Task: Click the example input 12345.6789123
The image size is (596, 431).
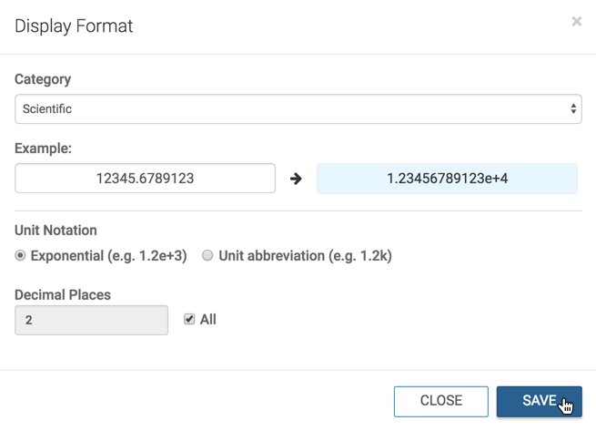Action: click(x=145, y=179)
